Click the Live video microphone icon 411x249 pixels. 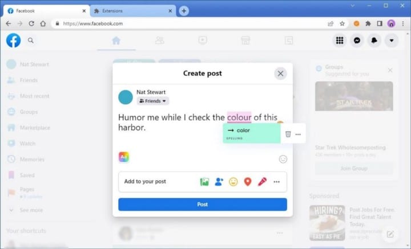262,182
